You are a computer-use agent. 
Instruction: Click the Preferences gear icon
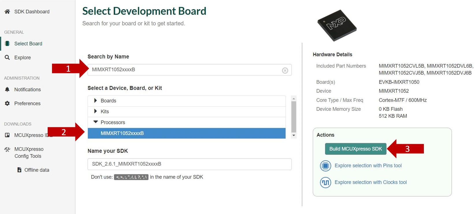[x=7, y=103]
